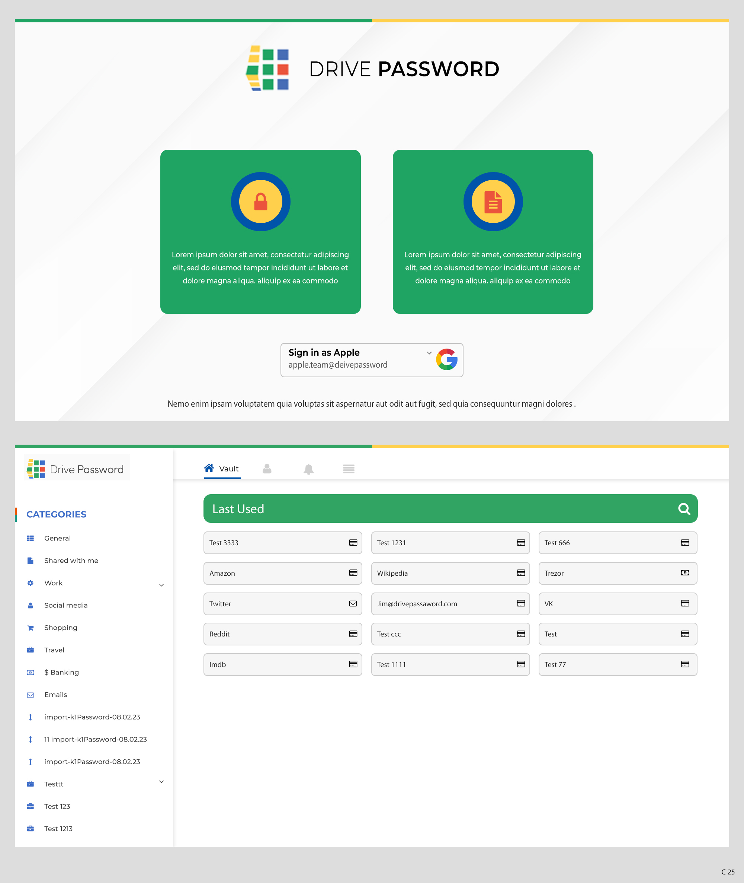
Task: Open the account selection dropdown arrow
Action: [429, 353]
